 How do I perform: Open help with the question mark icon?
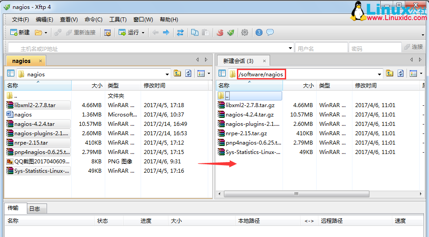coord(259,33)
